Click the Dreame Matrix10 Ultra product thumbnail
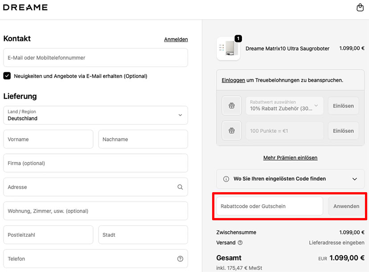The width and height of the screenshot is (369, 272). pyautogui.click(x=228, y=49)
